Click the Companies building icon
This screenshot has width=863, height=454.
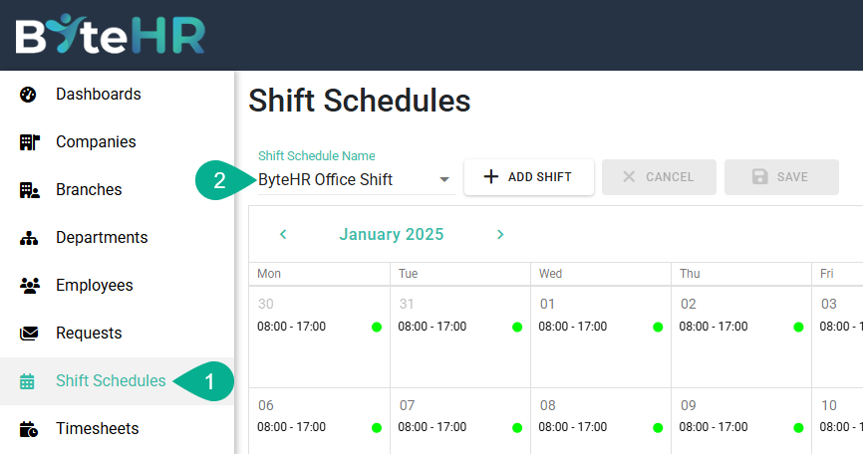(28, 142)
